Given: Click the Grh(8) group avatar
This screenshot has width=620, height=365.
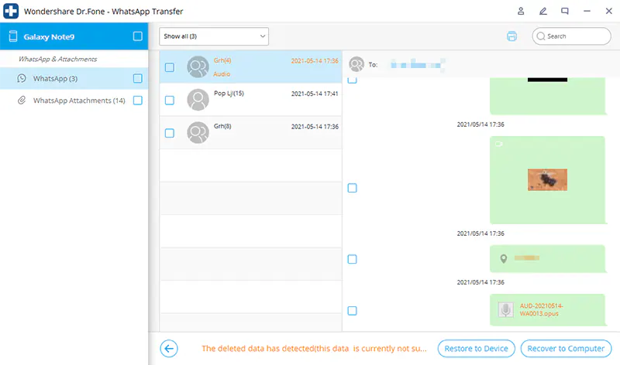Looking at the screenshot, I should 198,132.
